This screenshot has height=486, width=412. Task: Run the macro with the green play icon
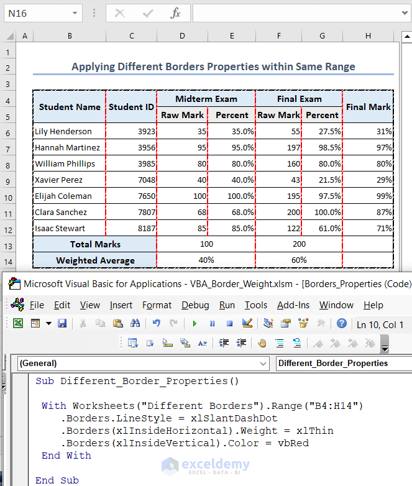point(195,324)
